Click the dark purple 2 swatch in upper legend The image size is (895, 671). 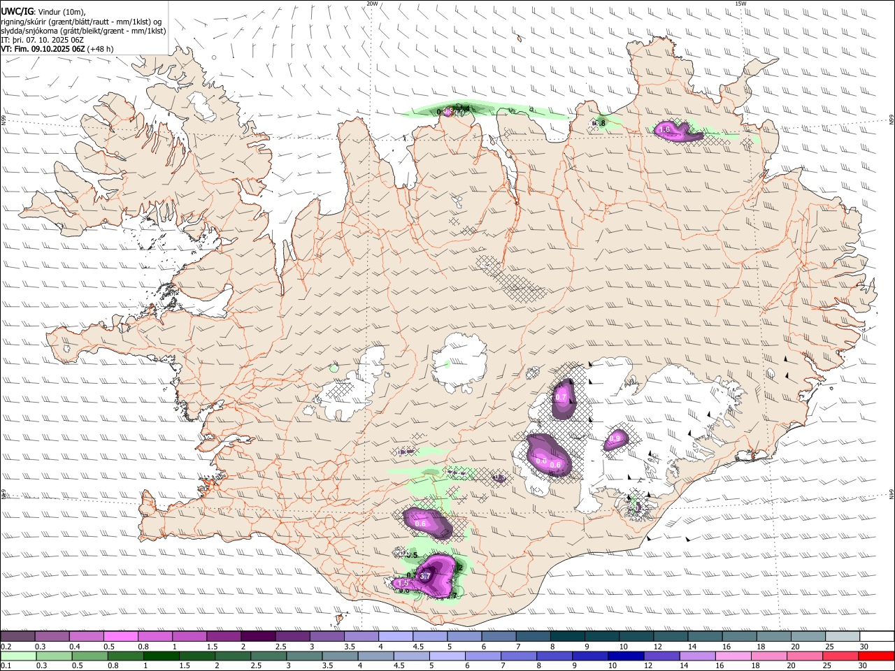[258, 637]
